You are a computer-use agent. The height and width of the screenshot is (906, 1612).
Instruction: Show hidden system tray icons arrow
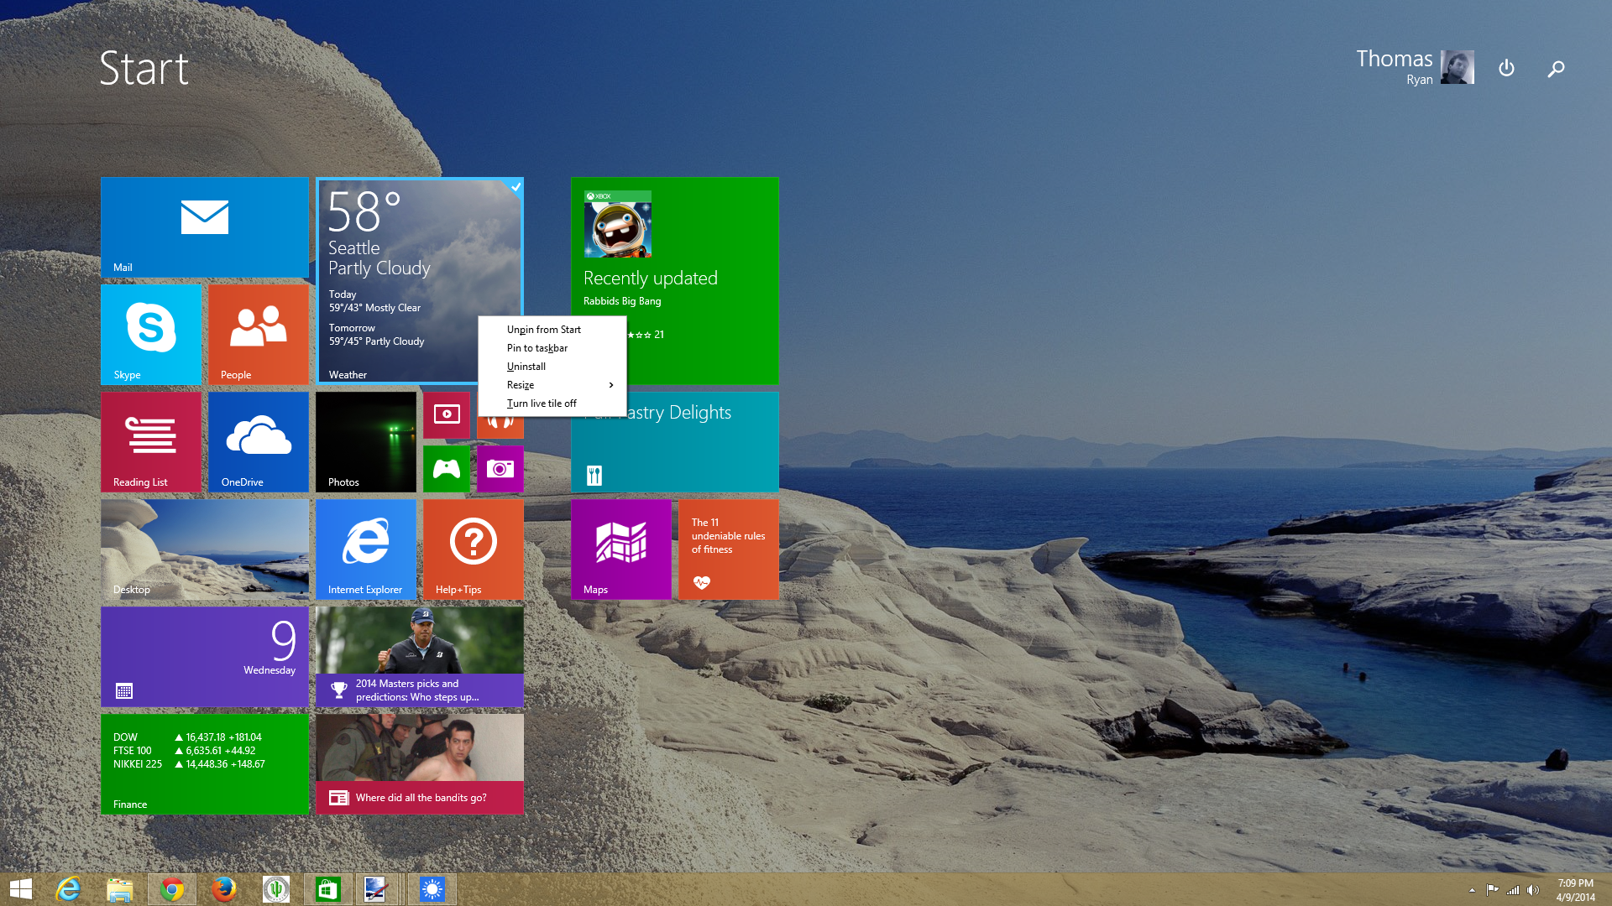1472,890
